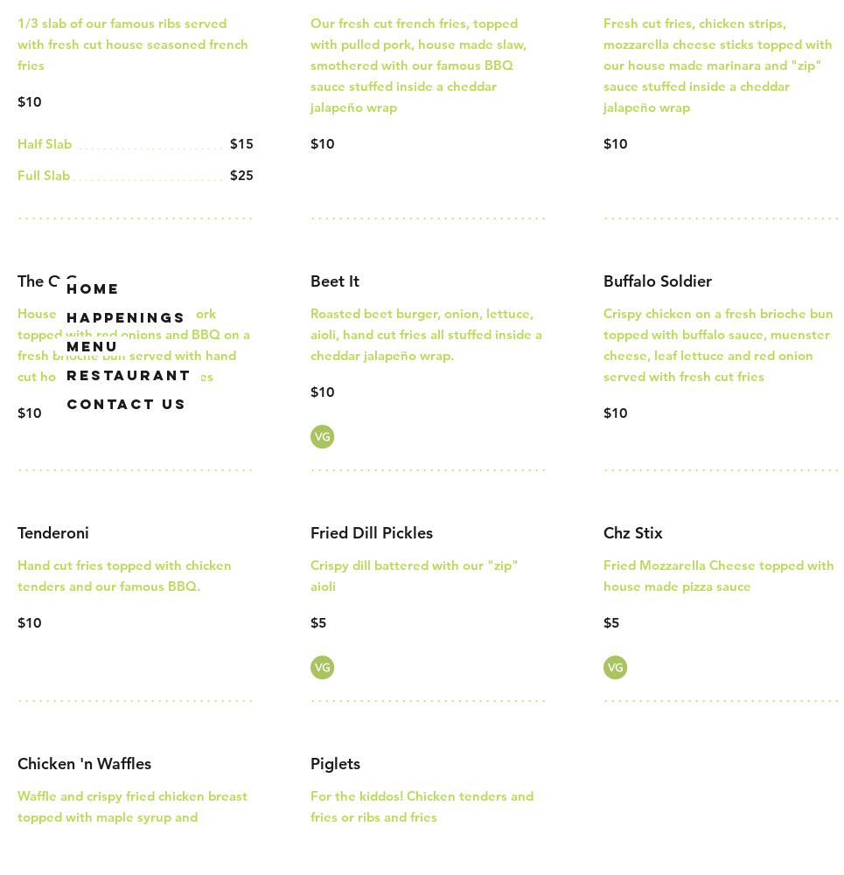
Task: Select the Fried Dill Pickles heading
Action: 372,533
